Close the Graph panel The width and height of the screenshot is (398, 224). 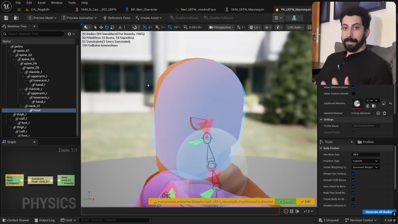(x=34, y=142)
